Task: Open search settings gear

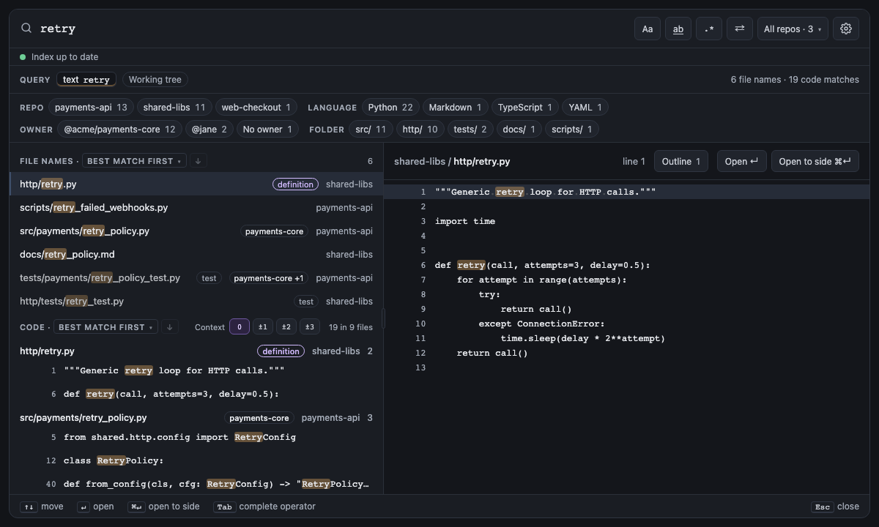Action: [846, 29]
